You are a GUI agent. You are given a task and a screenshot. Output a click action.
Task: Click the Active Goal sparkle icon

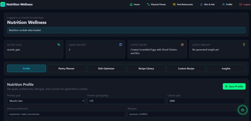[59, 45]
